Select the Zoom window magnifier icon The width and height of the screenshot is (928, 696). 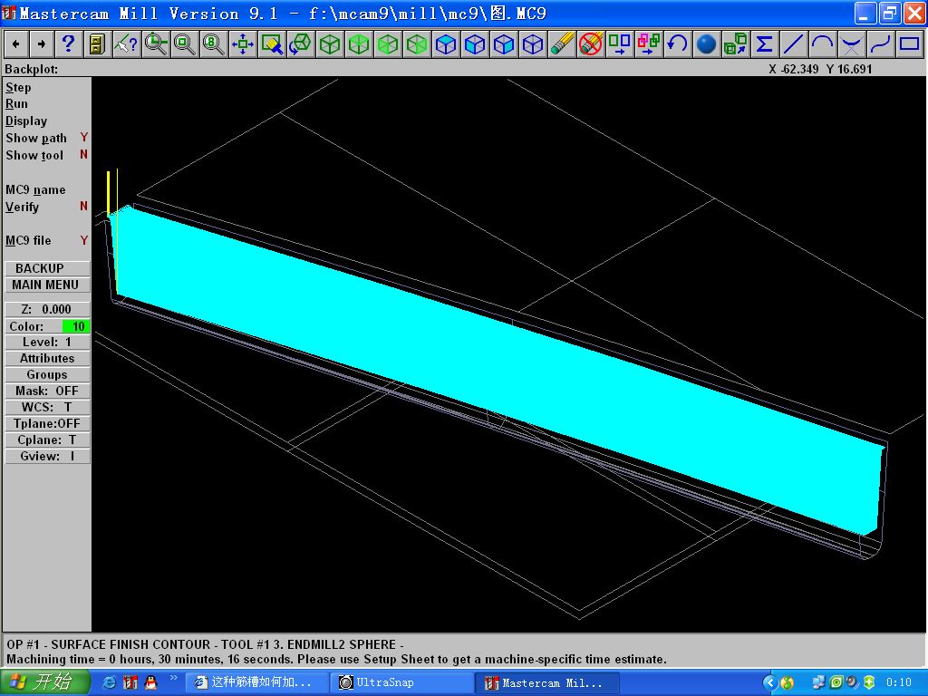156,43
